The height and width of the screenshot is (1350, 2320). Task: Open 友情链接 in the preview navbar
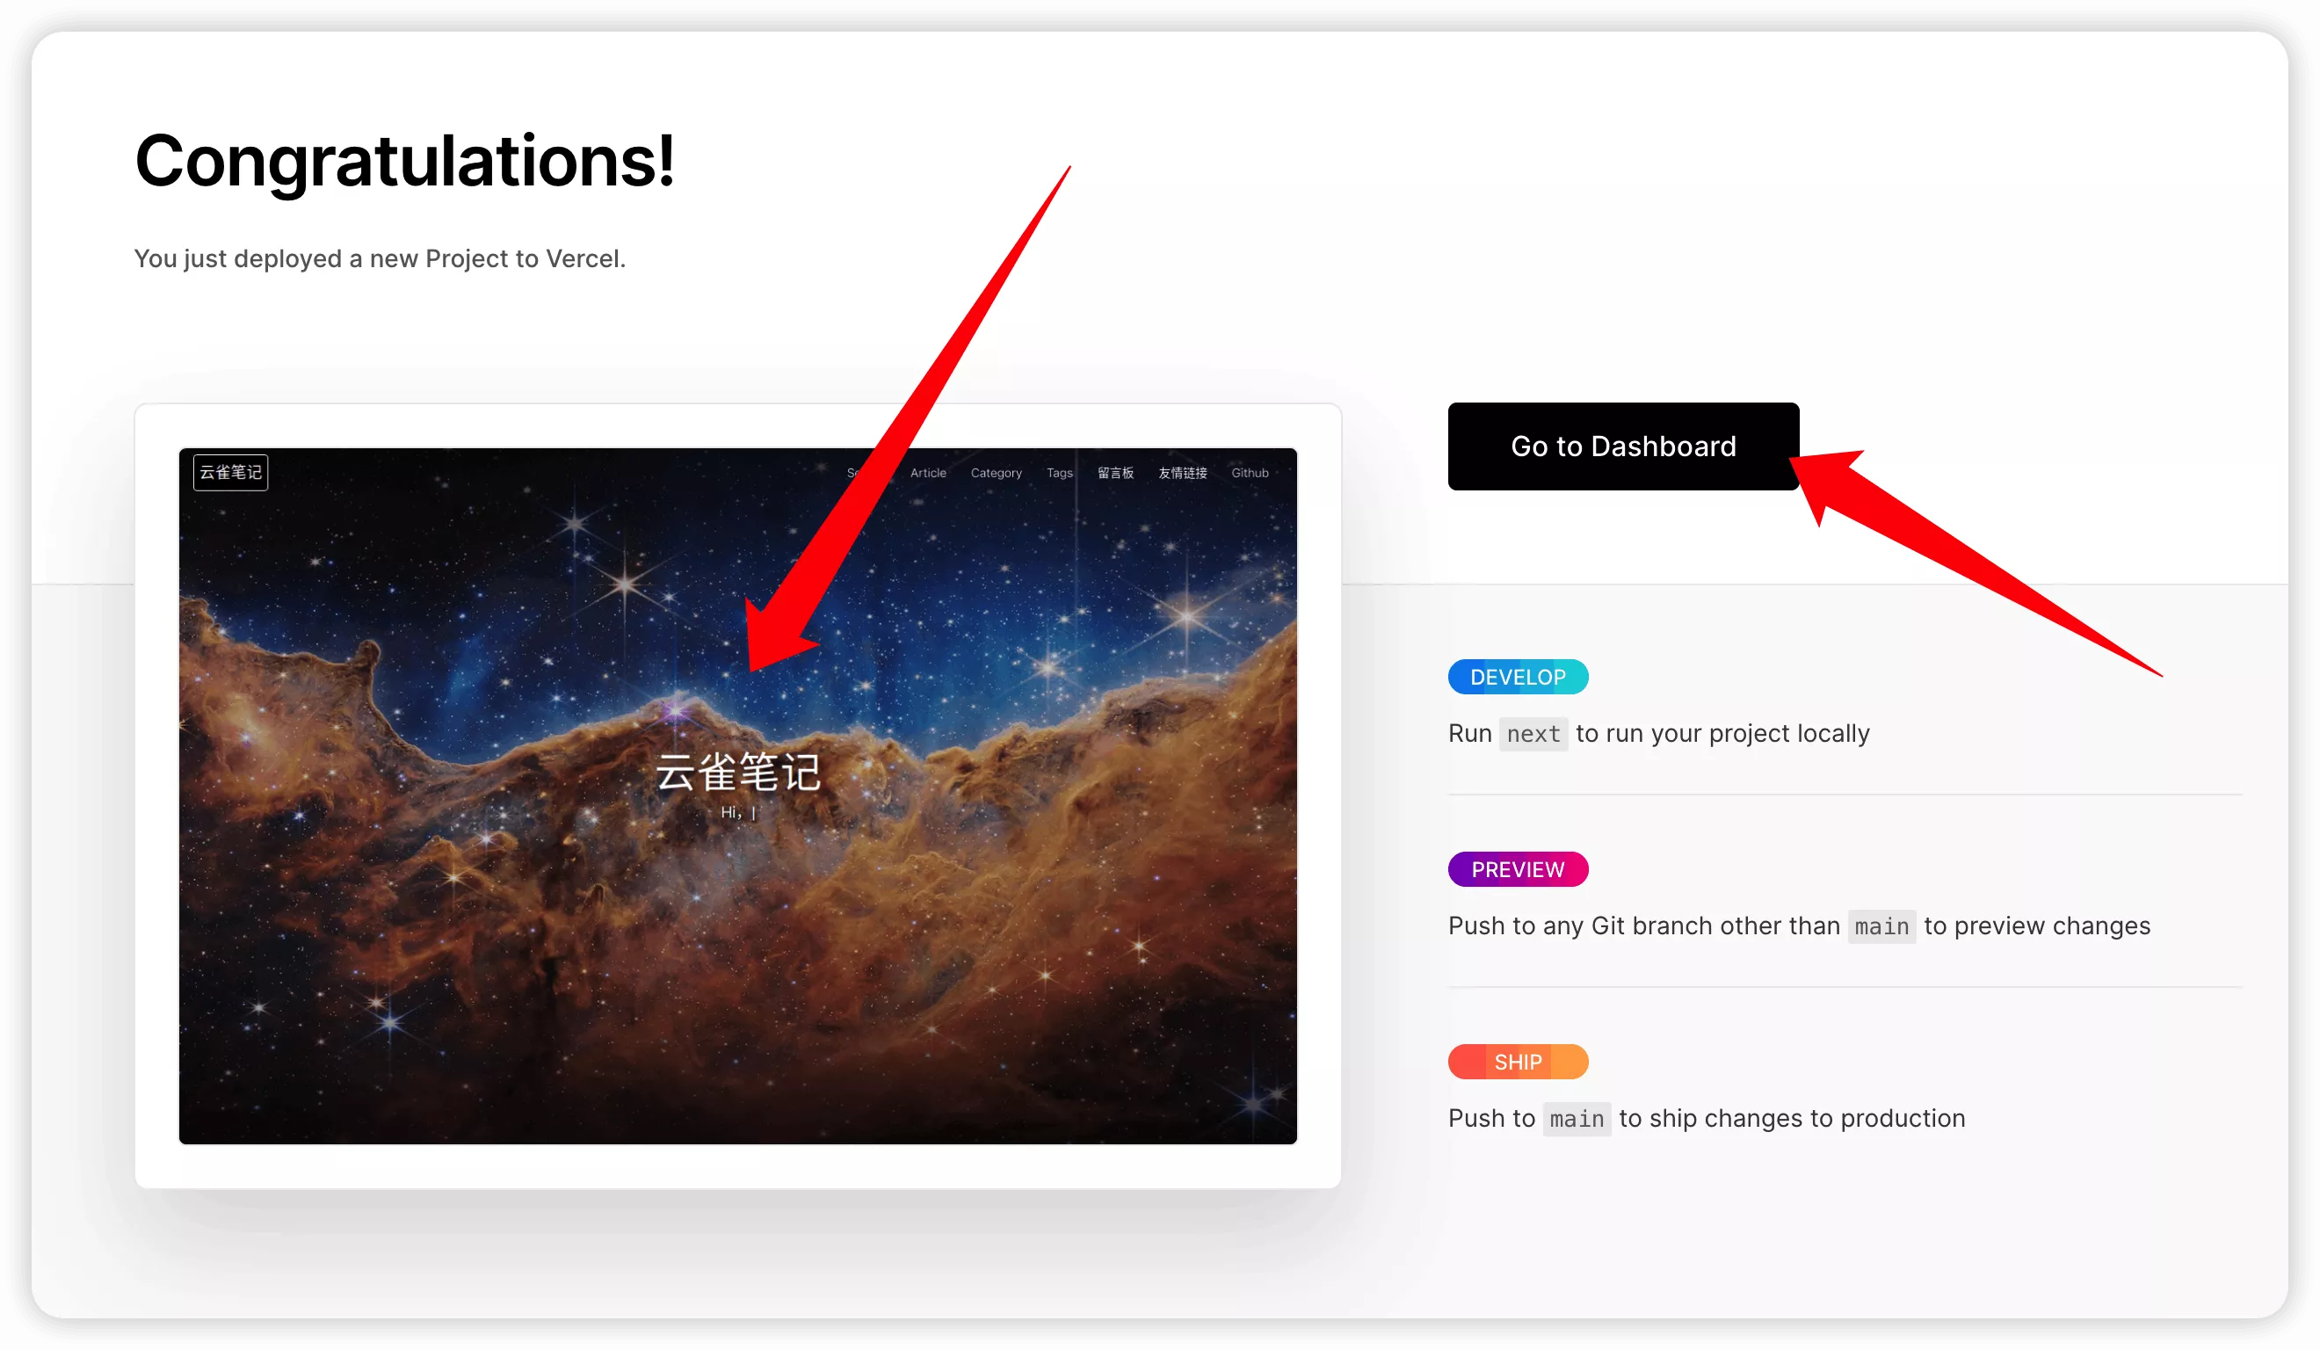pos(1182,472)
